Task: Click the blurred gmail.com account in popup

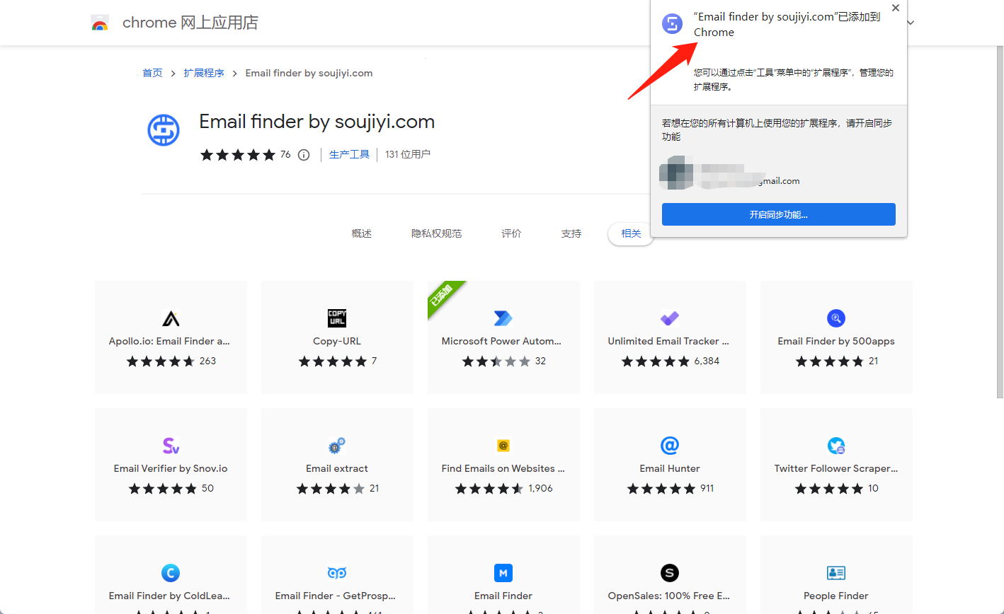Action: pyautogui.click(x=729, y=173)
